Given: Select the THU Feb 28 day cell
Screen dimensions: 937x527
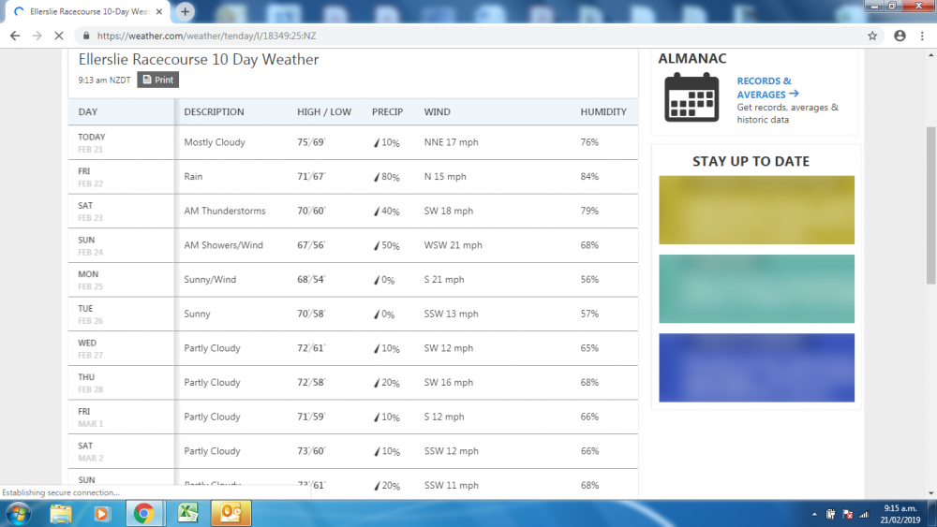Looking at the screenshot, I should pos(121,383).
